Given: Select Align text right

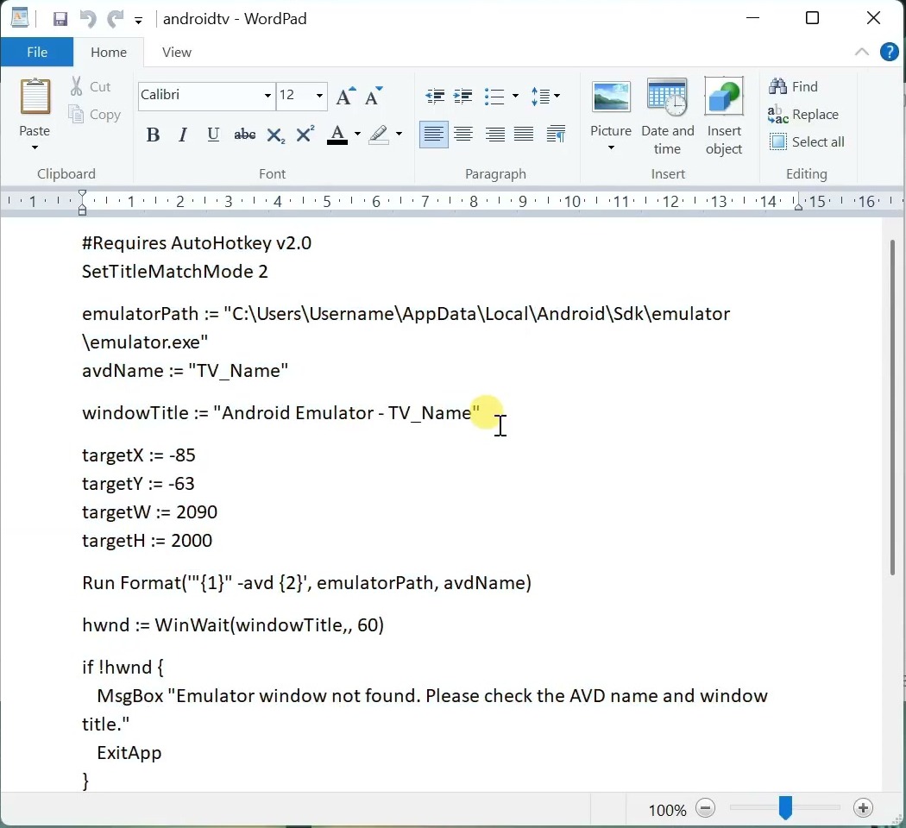Looking at the screenshot, I should (x=494, y=135).
